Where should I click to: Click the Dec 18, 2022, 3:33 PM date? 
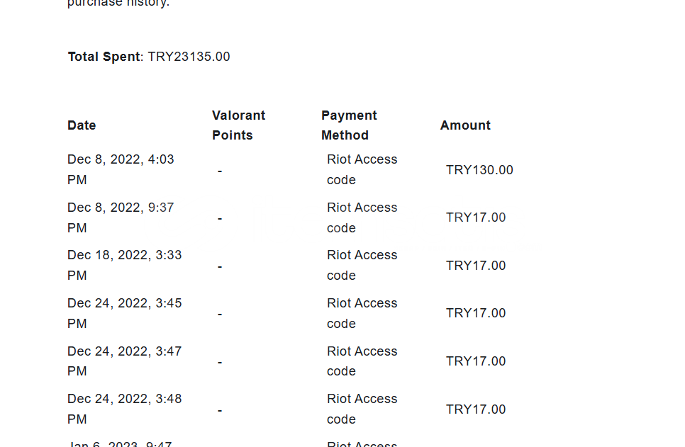point(124,266)
